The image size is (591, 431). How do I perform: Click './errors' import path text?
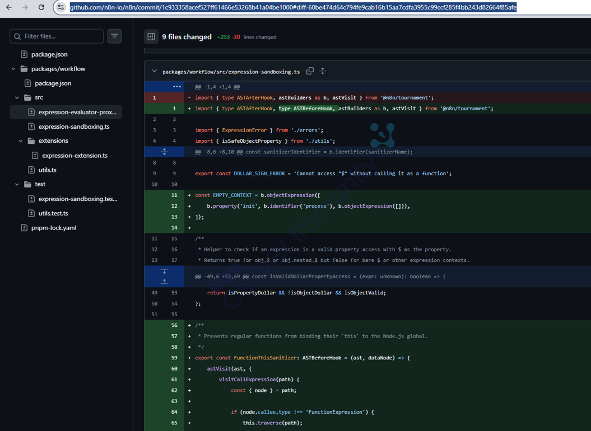pos(306,130)
